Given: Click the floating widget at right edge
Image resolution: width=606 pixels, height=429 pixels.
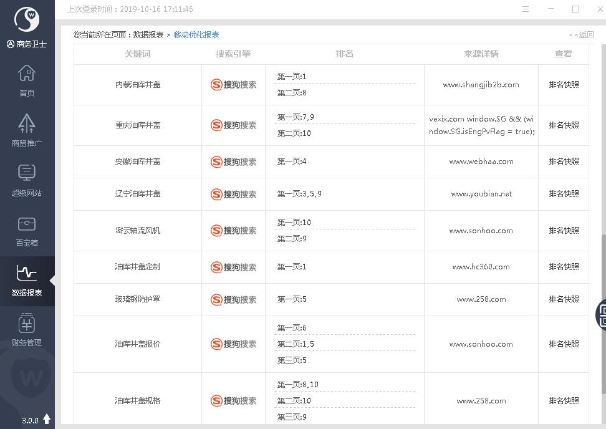Looking at the screenshot, I should click(x=601, y=314).
